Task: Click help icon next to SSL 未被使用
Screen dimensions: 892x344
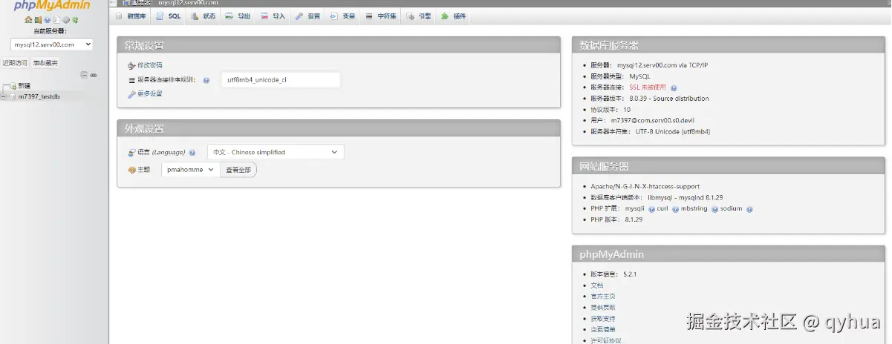Action: [x=674, y=87]
